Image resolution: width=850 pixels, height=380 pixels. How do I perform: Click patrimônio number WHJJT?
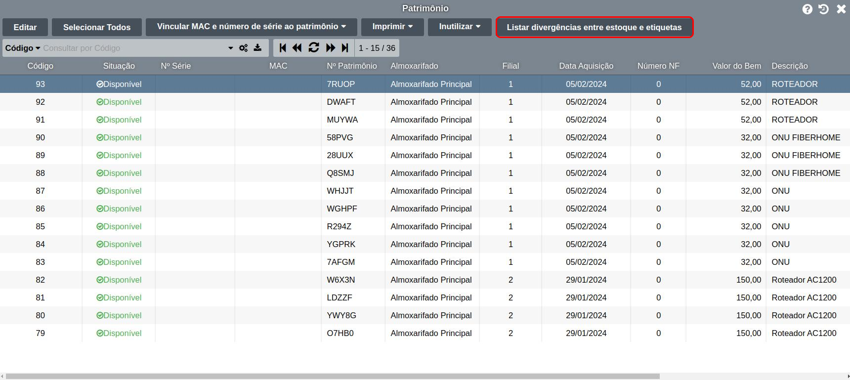pyautogui.click(x=340, y=191)
